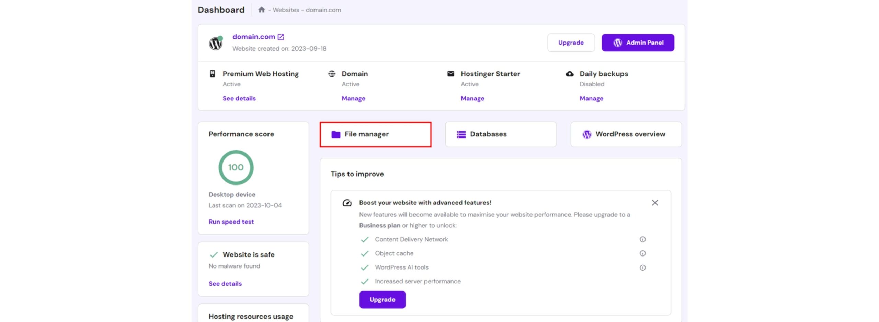Image resolution: width=879 pixels, height=322 pixels.
Task: Click the top Upgrade button near Admin Panel
Action: coord(571,43)
